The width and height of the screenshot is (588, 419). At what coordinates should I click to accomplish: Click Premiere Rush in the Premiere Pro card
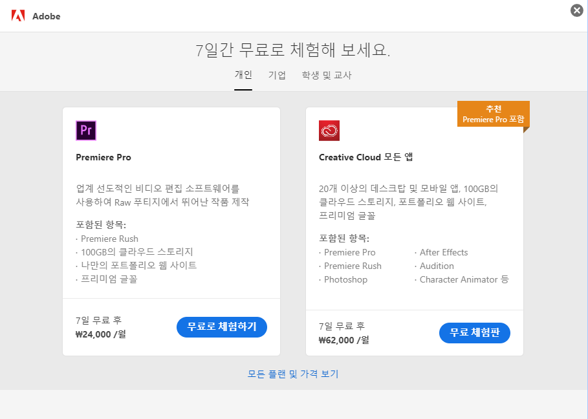click(109, 239)
